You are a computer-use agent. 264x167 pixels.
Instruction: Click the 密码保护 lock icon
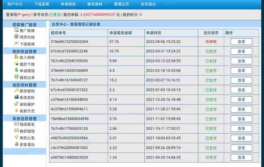pos(16,104)
